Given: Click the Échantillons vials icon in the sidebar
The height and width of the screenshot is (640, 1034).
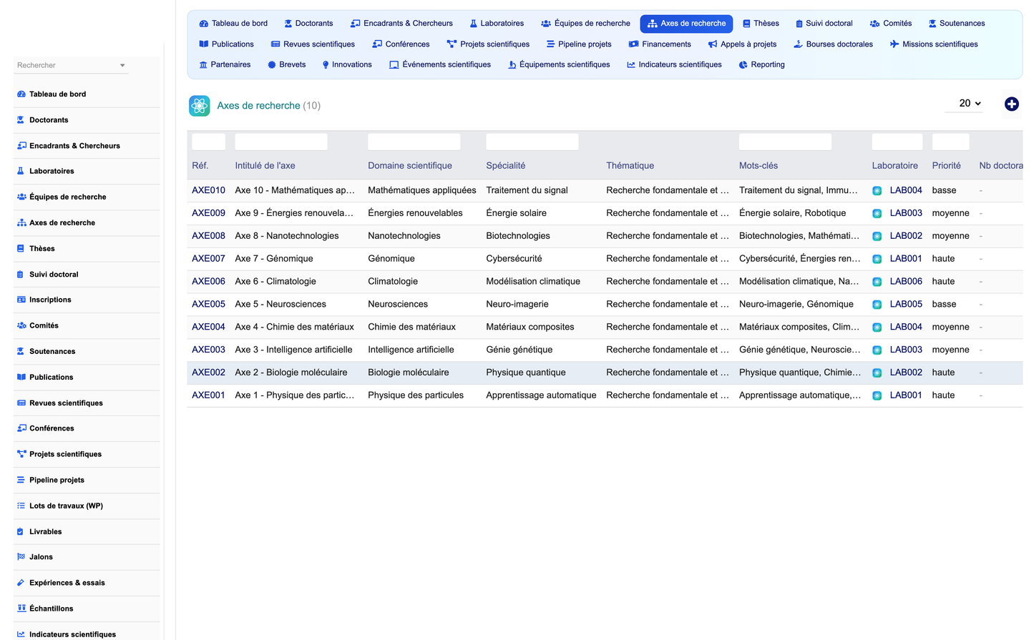Looking at the screenshot, I should [21, 609].
